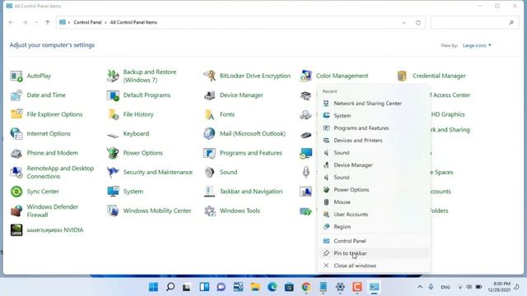Show hidden system tray icons chevron
Image resolution: width=527 pixels, height=296 pixels.
click(x=420, y=287)
